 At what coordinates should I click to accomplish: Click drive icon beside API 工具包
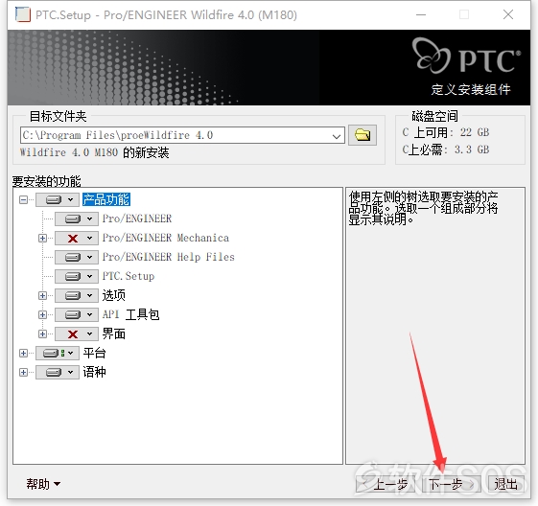[x=74, y=314]
